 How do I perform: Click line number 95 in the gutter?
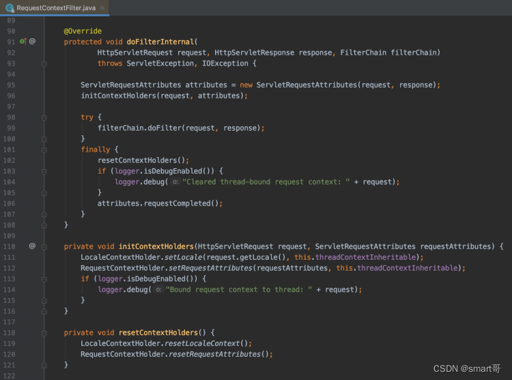coord(11,85)
